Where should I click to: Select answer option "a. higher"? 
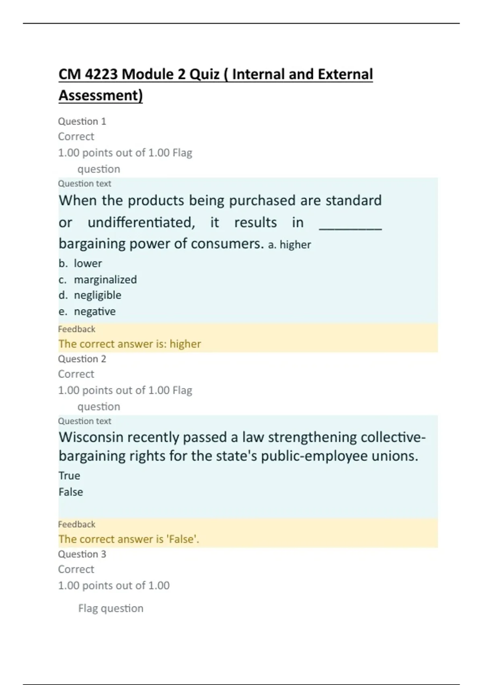click(x=289, y=245)
